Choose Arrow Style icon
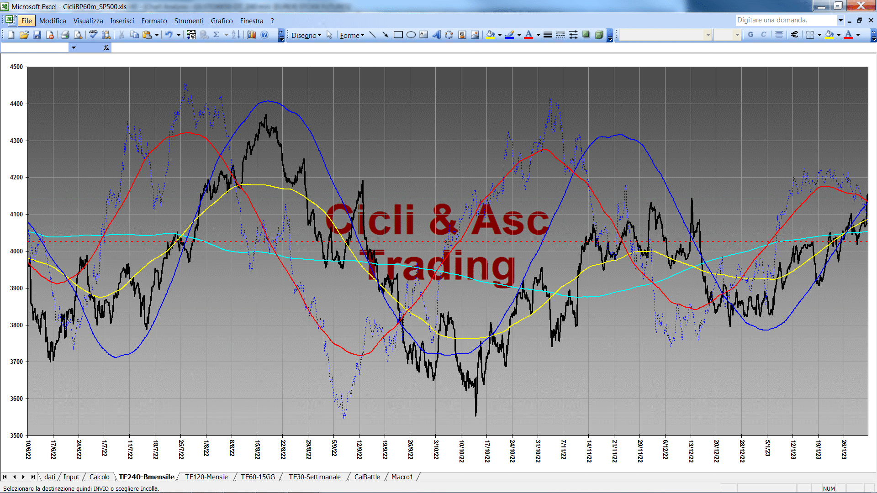This screenshot has height=493, width=877. tap(573, 35)
